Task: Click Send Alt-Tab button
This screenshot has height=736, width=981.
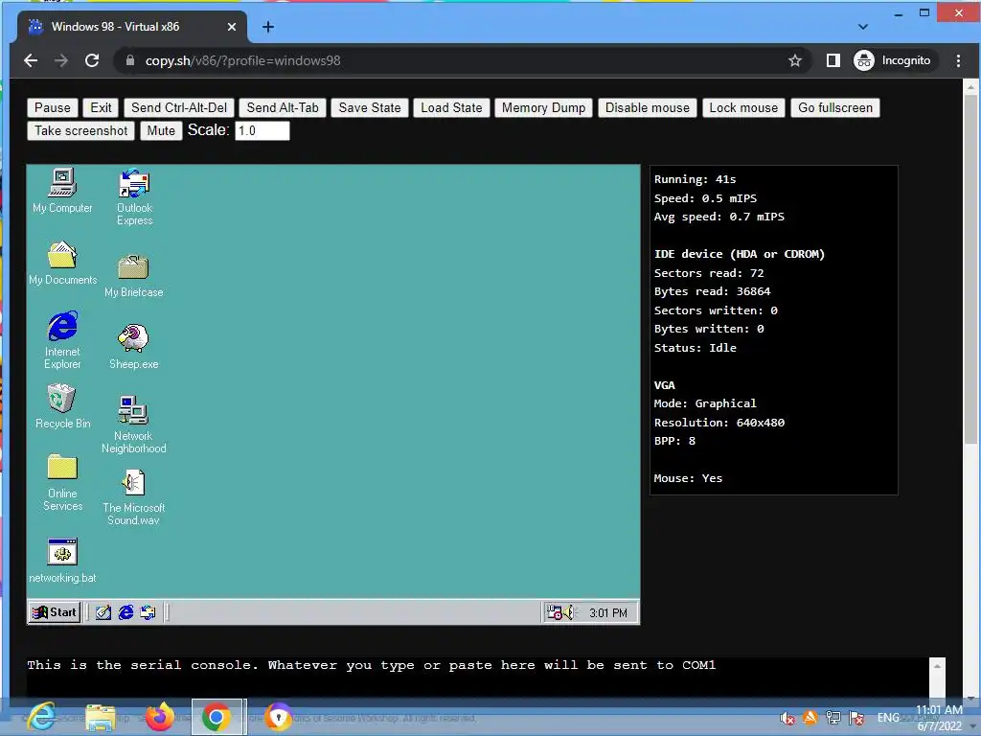Action: (x=283, y=107)
